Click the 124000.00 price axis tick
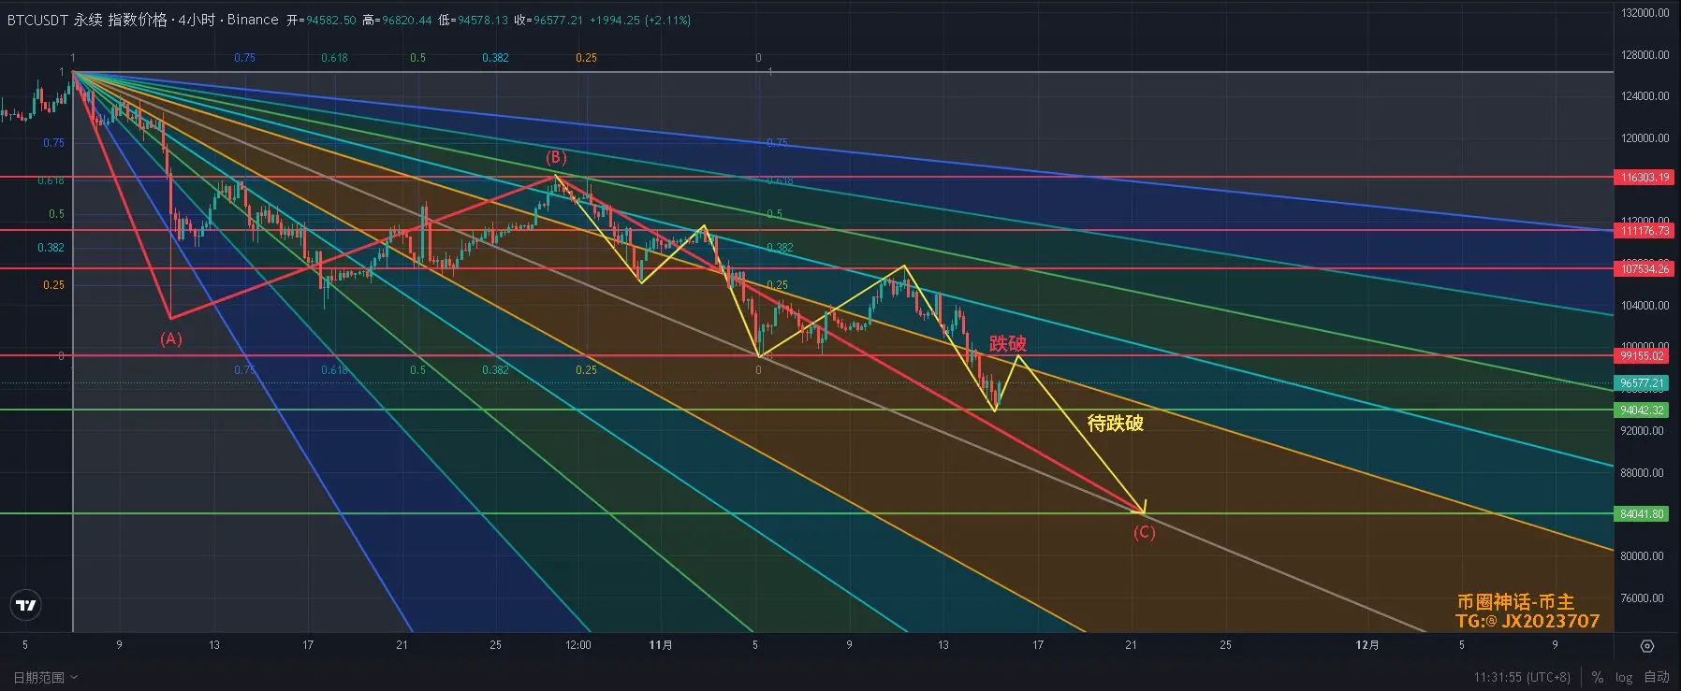 [x=1644, y=96]
